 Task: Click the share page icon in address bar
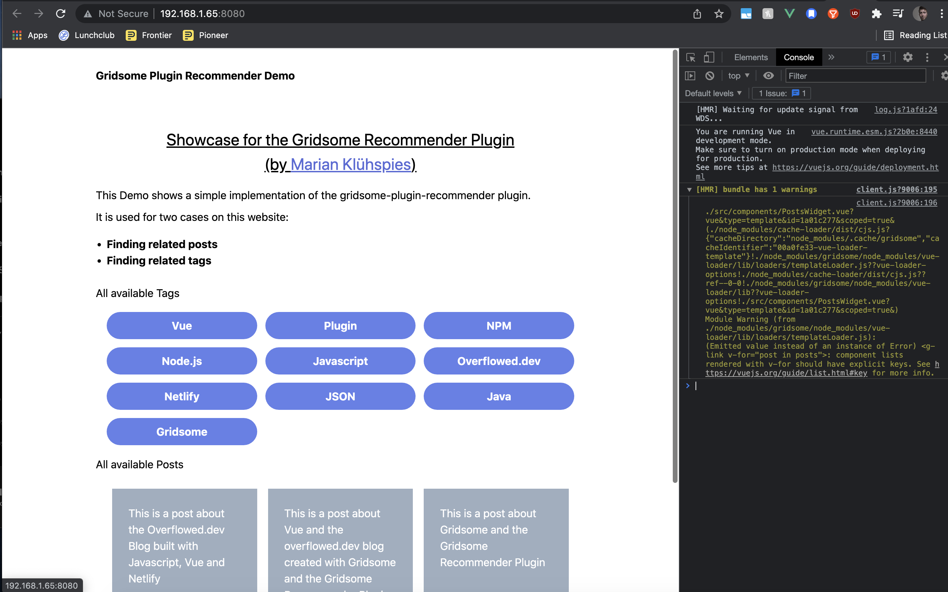point(697,14)
